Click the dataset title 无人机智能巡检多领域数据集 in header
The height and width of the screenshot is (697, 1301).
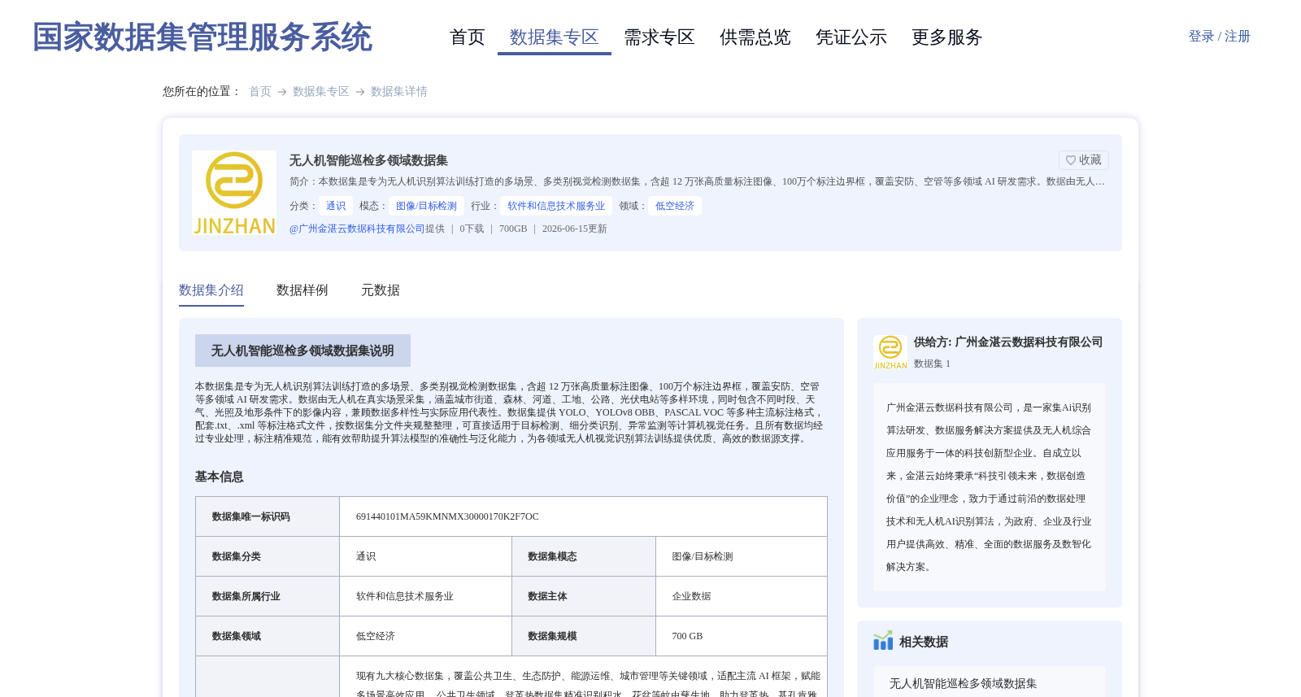(368, 160)
